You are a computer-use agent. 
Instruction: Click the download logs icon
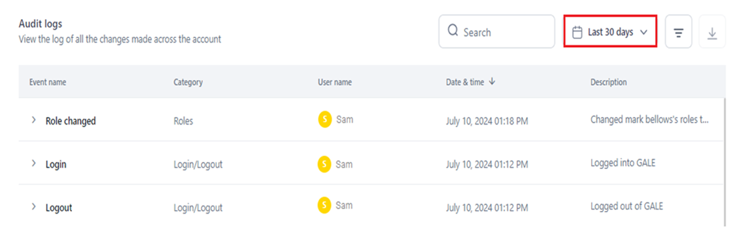pos(712,31)
